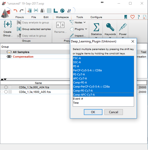Click the pane up arrow

2,79
